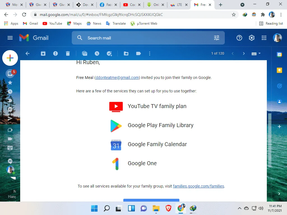Open the Maps bookmark
The image size is (287, 215).
[x=74, y=24]
